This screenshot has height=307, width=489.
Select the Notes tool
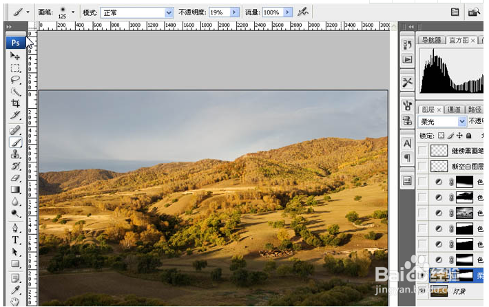click(15, 278)
